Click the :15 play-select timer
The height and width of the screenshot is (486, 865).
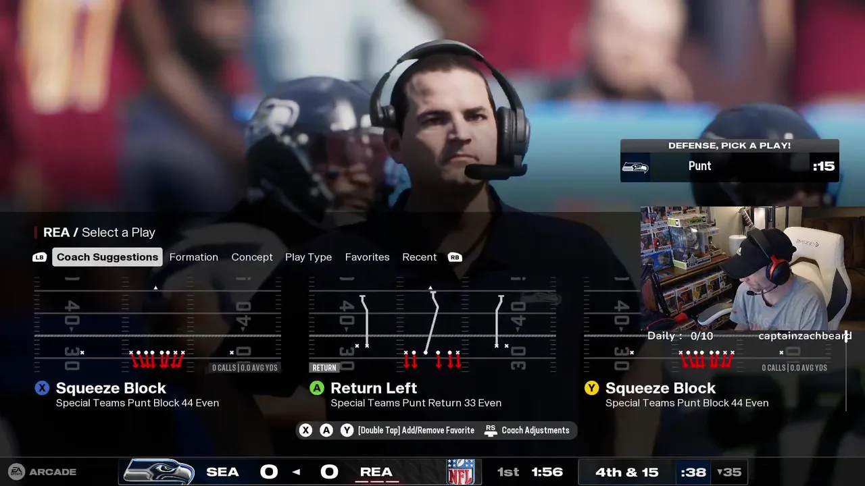[x=824, y=167]
